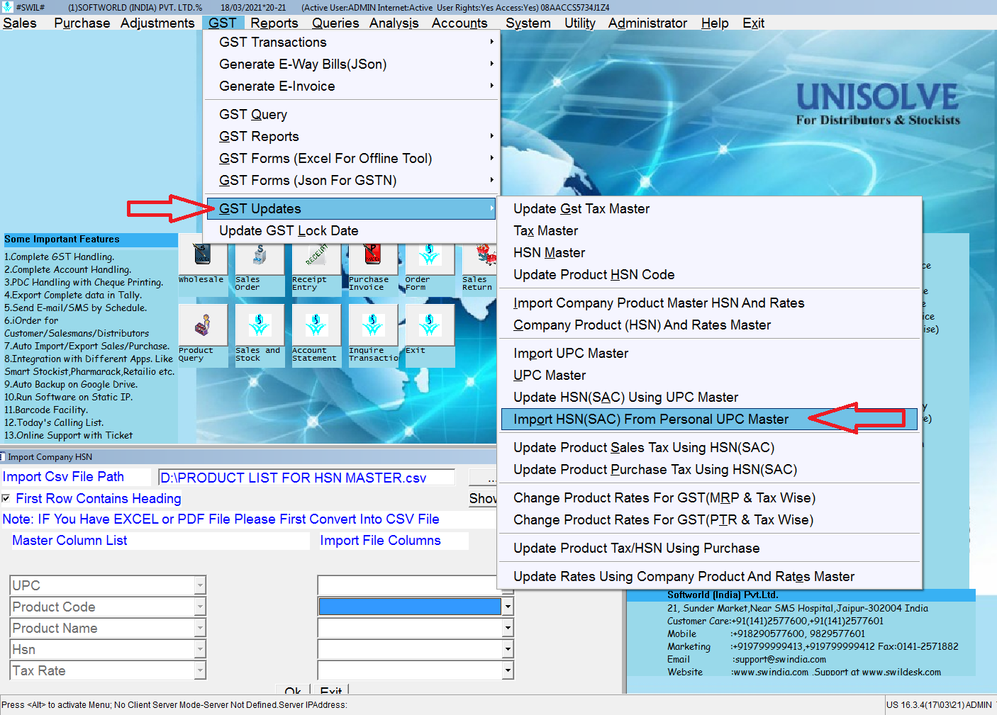Choose Company Product (HSN) And Rates Master
This screenshot has width=997, height=715.
point(709,325)
